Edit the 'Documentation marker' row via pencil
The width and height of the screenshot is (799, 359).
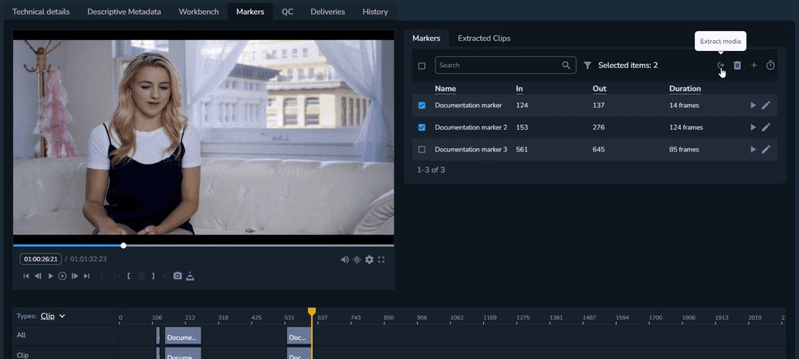[x=766, y=106]
